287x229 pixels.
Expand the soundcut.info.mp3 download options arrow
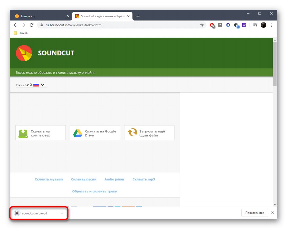tap(62, 213)
